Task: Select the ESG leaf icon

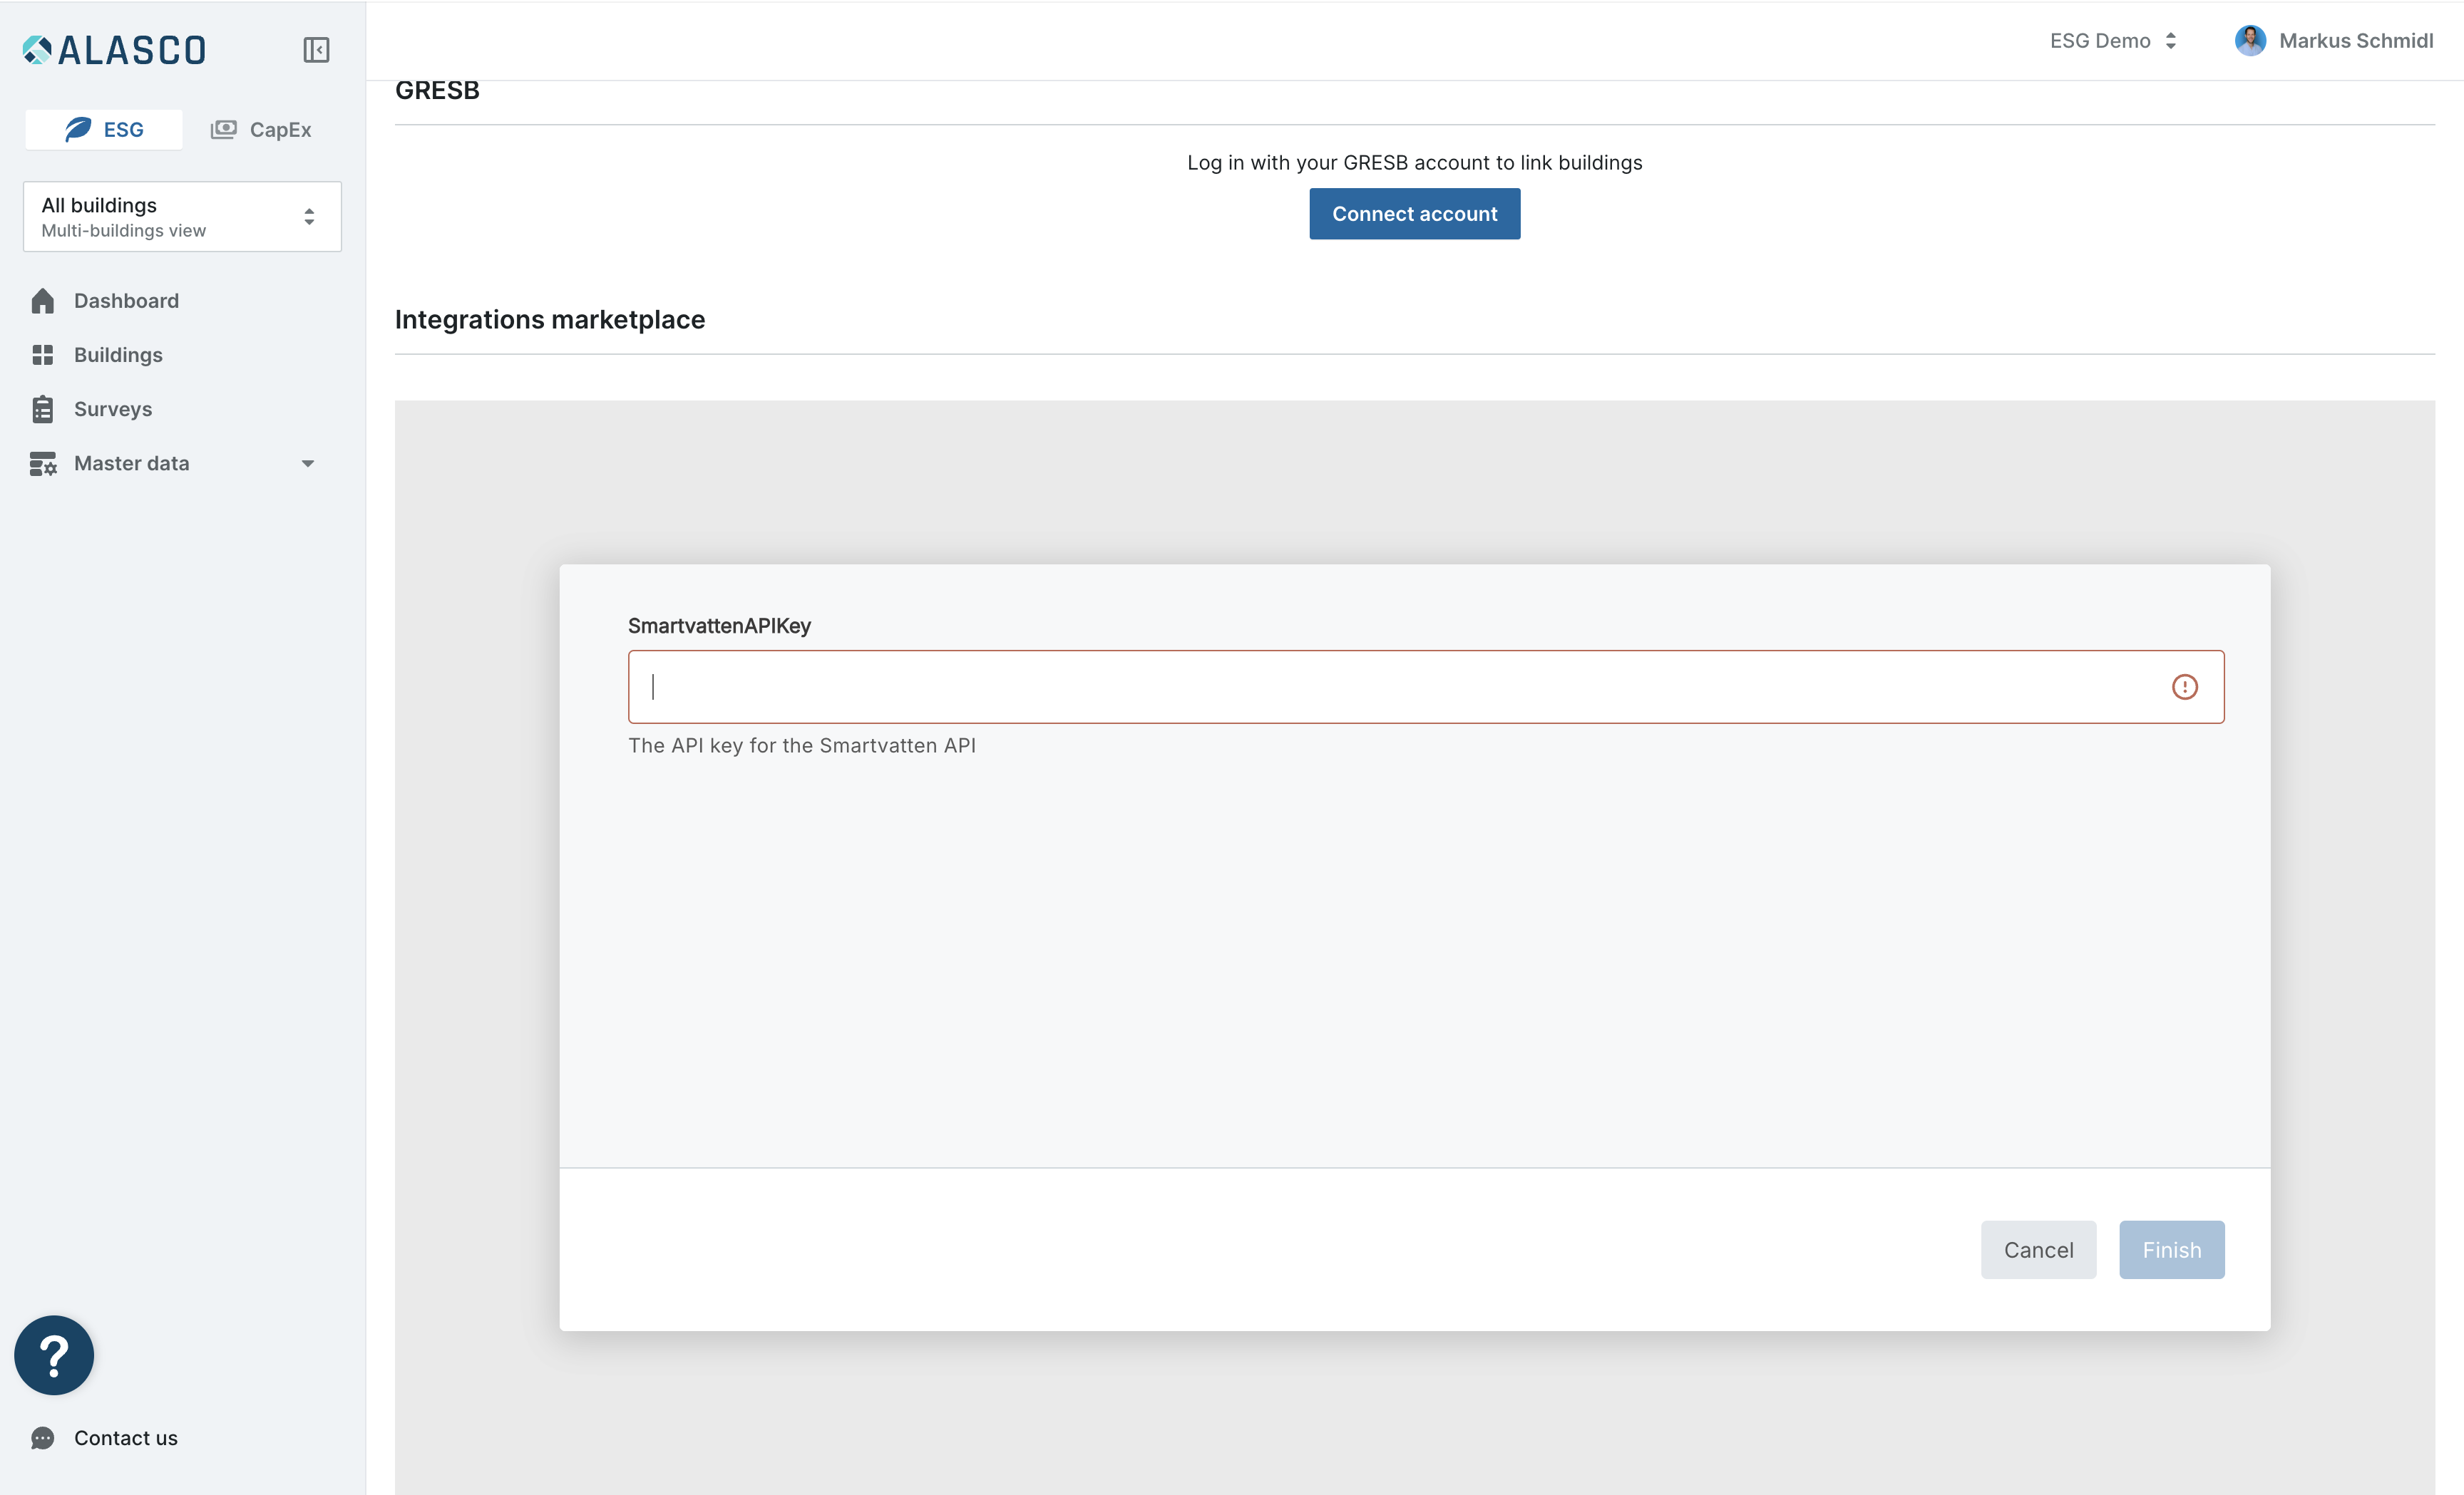Action: tap(78, 129)
